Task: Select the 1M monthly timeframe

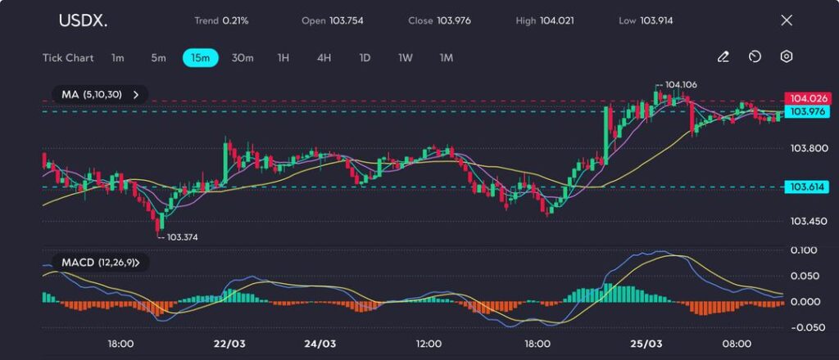Action: click(x=447, y=58)
